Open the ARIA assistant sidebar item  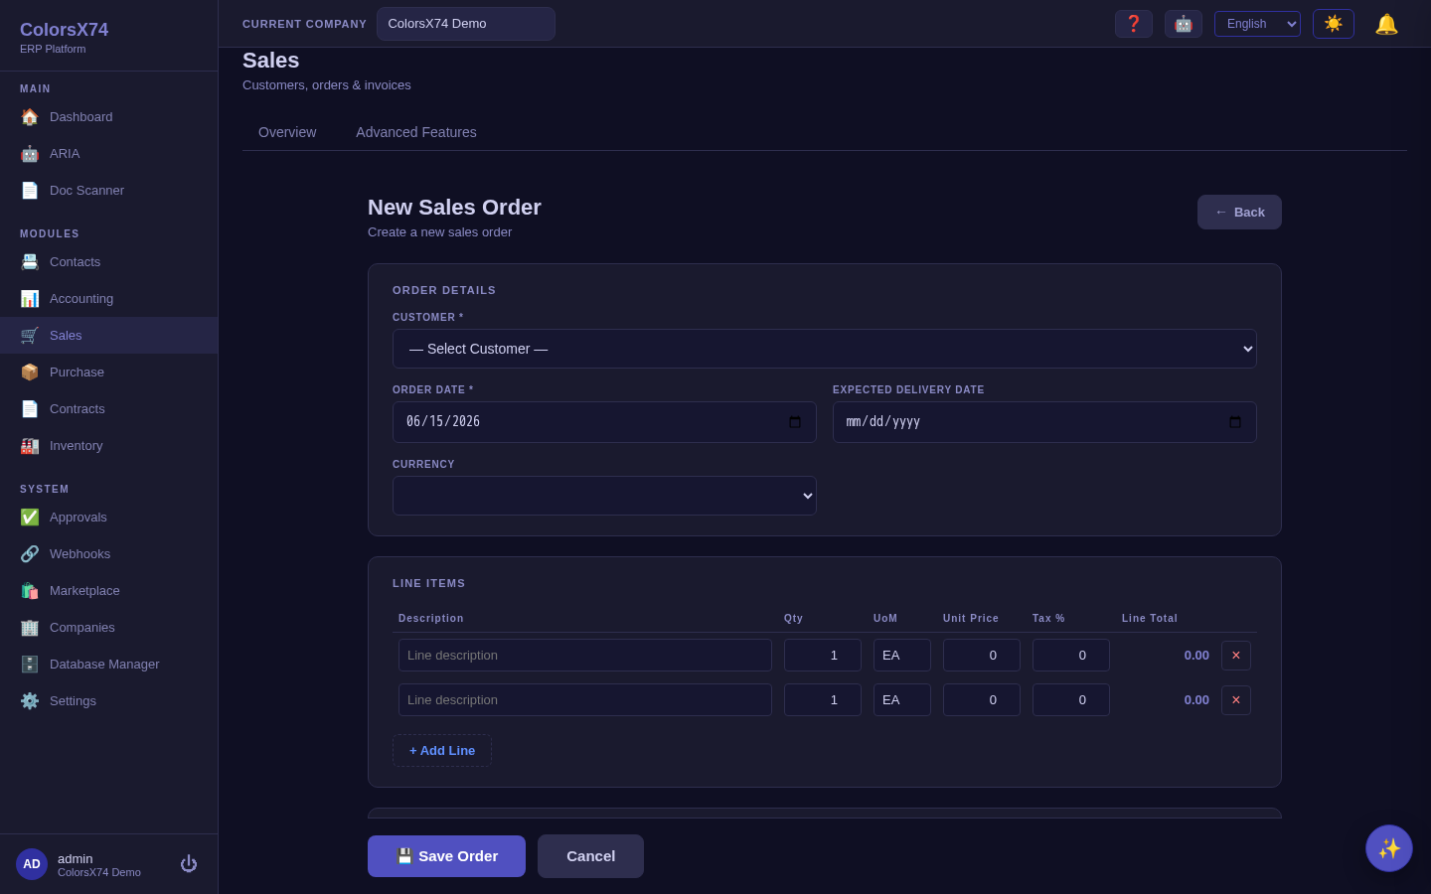pos(108,154)
